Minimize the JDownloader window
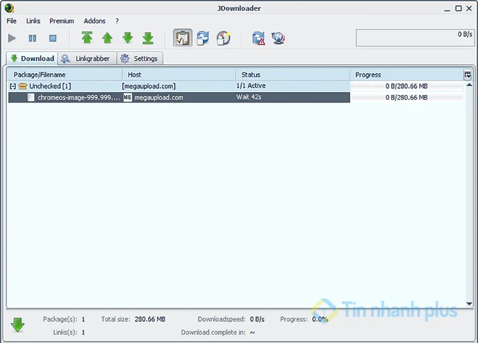The width and height of the screenshot is (478, 343). pos(447,9)
